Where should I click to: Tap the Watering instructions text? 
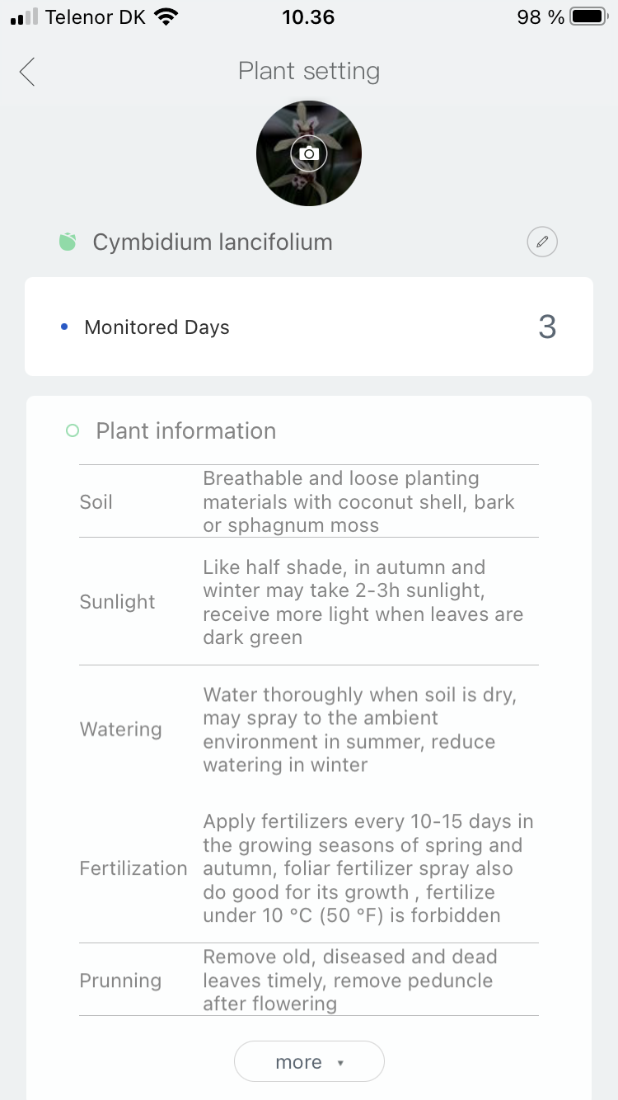point(359,730)
